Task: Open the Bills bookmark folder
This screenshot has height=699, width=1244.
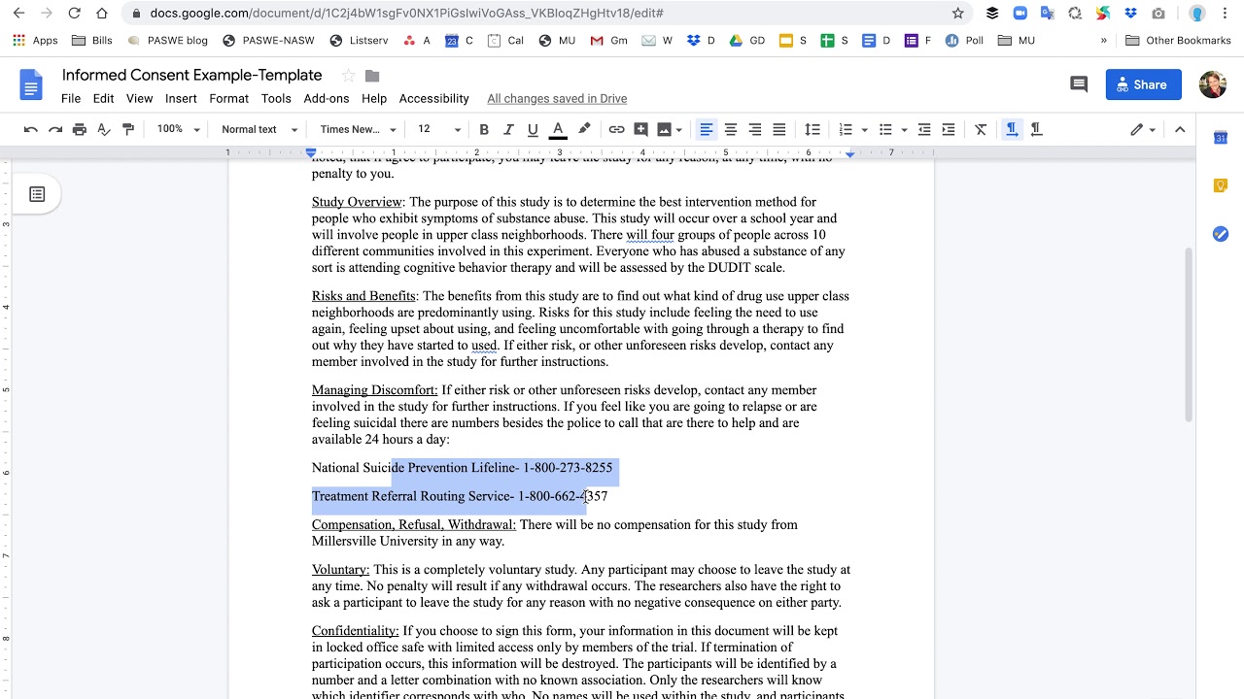Action: click(x=92, y=41)
